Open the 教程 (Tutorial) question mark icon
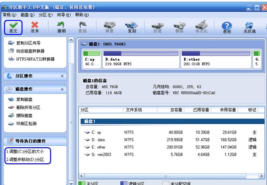The image size is (267, 185). 227,27
